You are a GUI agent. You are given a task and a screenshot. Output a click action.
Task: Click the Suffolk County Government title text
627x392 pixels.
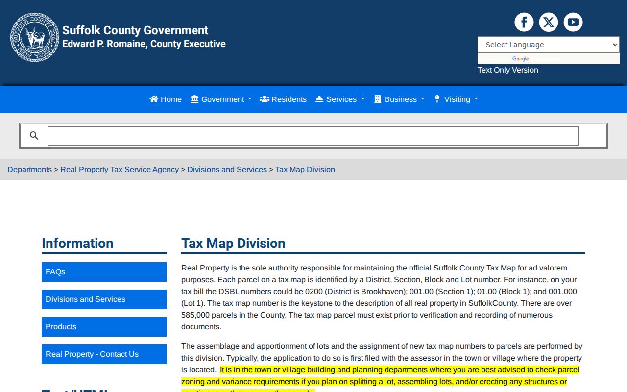tap(135, 30)
